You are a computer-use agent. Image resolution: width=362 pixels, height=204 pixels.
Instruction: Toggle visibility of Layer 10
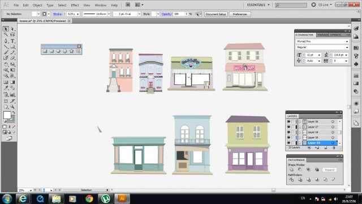pos(288,143)
